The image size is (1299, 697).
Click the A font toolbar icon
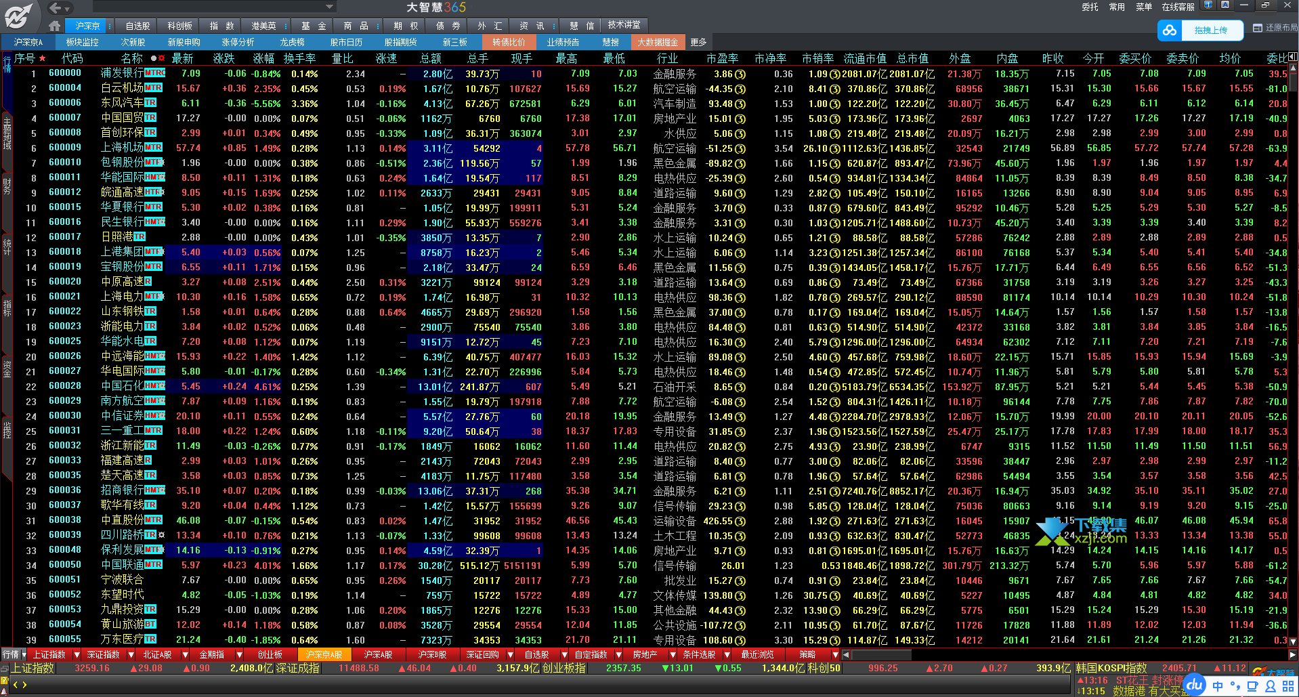pyautogui.click(x=1225, y=5)
